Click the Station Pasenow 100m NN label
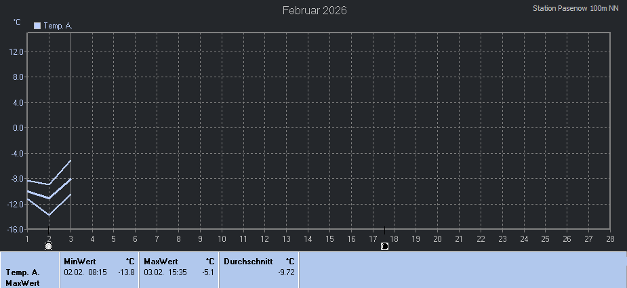The height and width of the screenshot is (288, 627). [576, 9]
